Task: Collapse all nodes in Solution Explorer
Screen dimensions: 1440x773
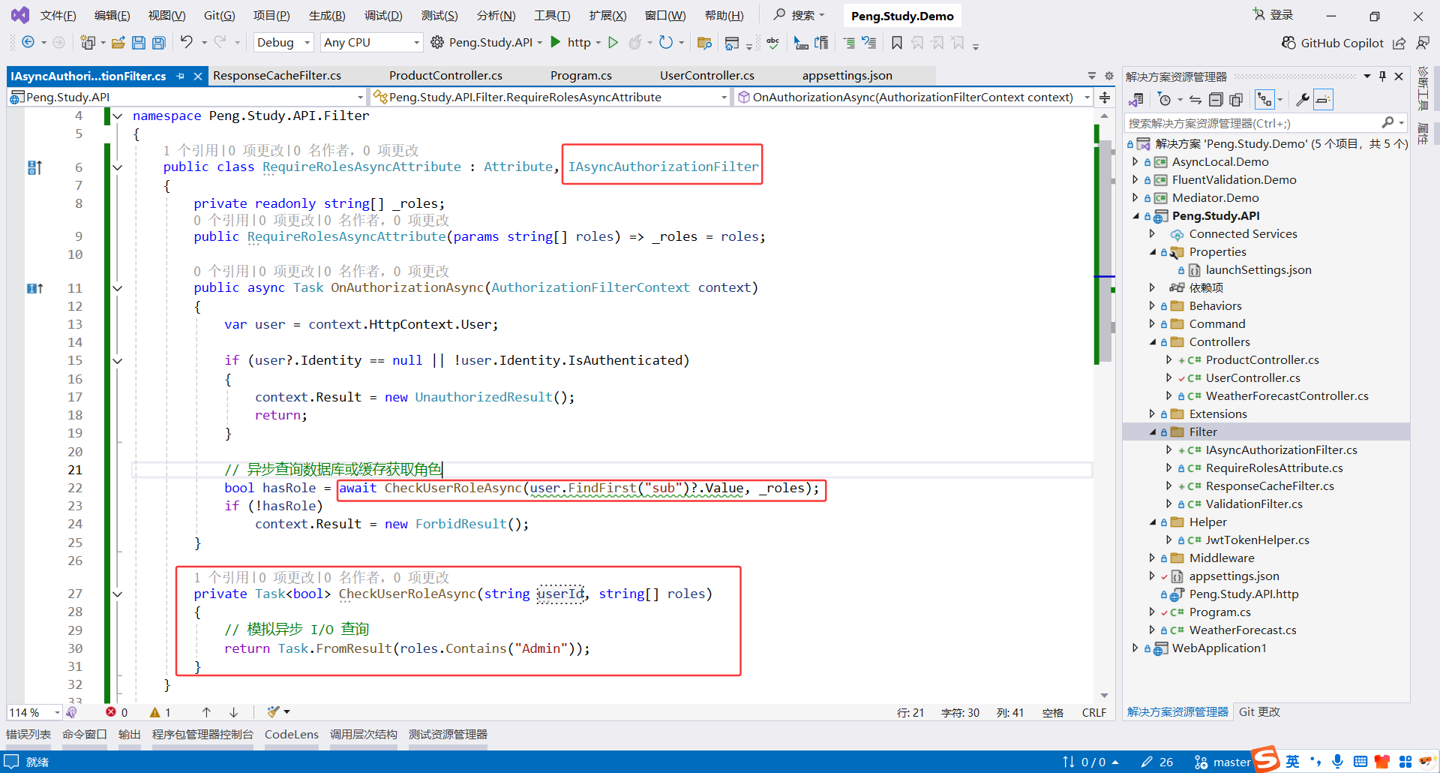Action: pyautogui.click(x=1216, y=99)
